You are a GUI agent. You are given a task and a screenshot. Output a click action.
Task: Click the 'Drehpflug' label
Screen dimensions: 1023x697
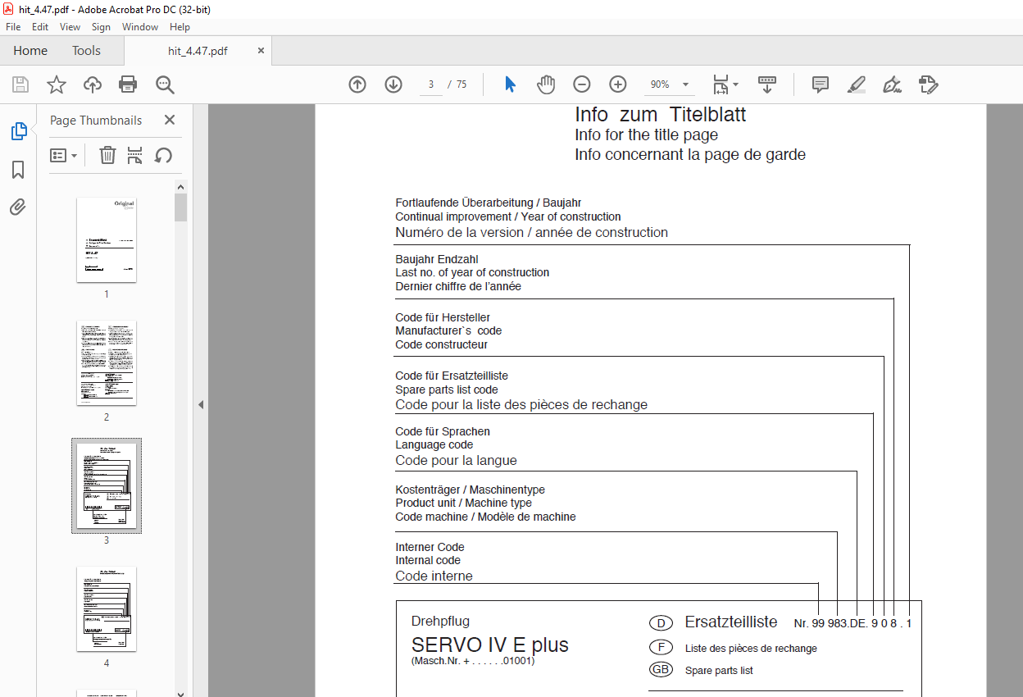point(440,622)
